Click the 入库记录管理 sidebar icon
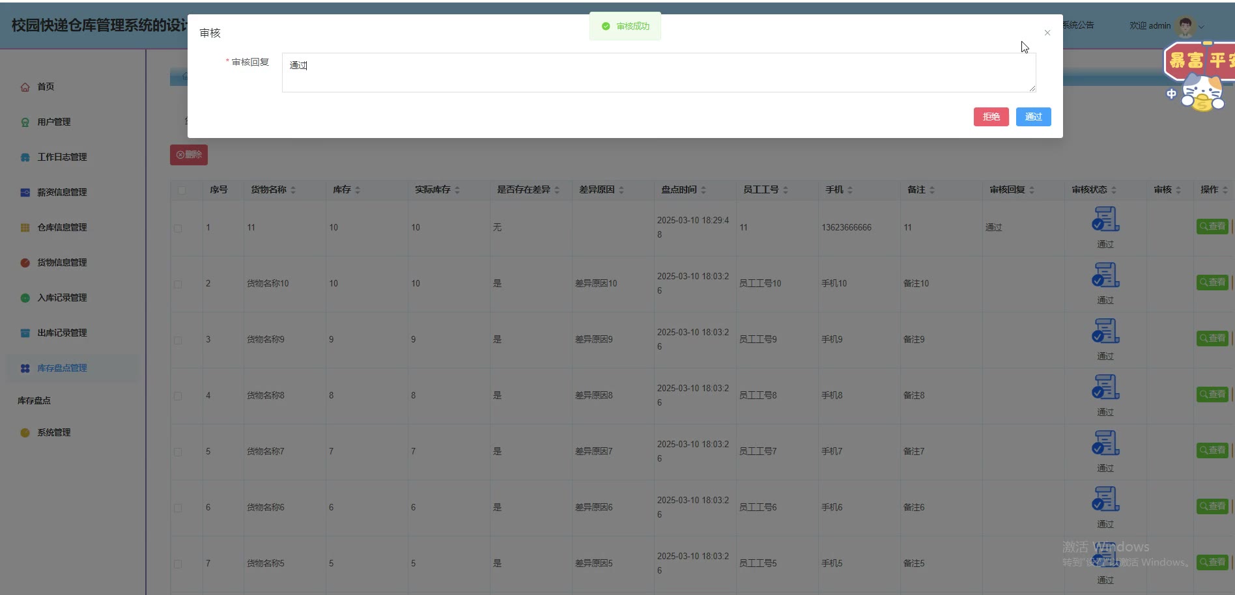Viewport: 1235px width, 595px height. (25, 298)
